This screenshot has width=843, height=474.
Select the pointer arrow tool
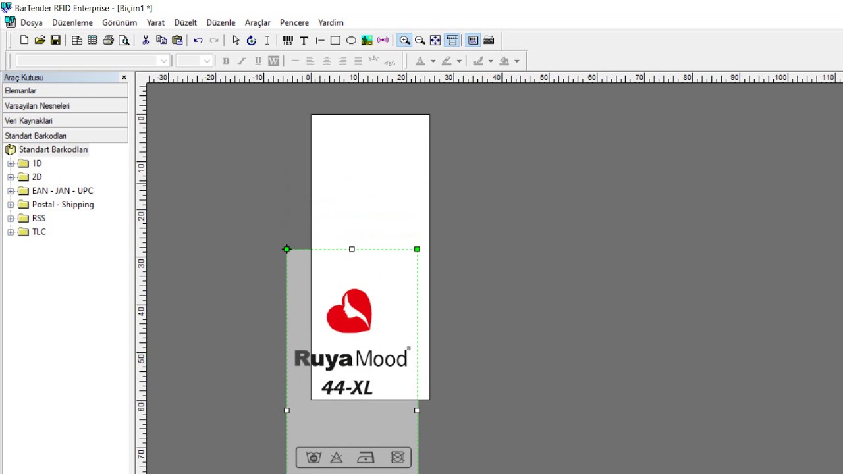coord(236,40)
